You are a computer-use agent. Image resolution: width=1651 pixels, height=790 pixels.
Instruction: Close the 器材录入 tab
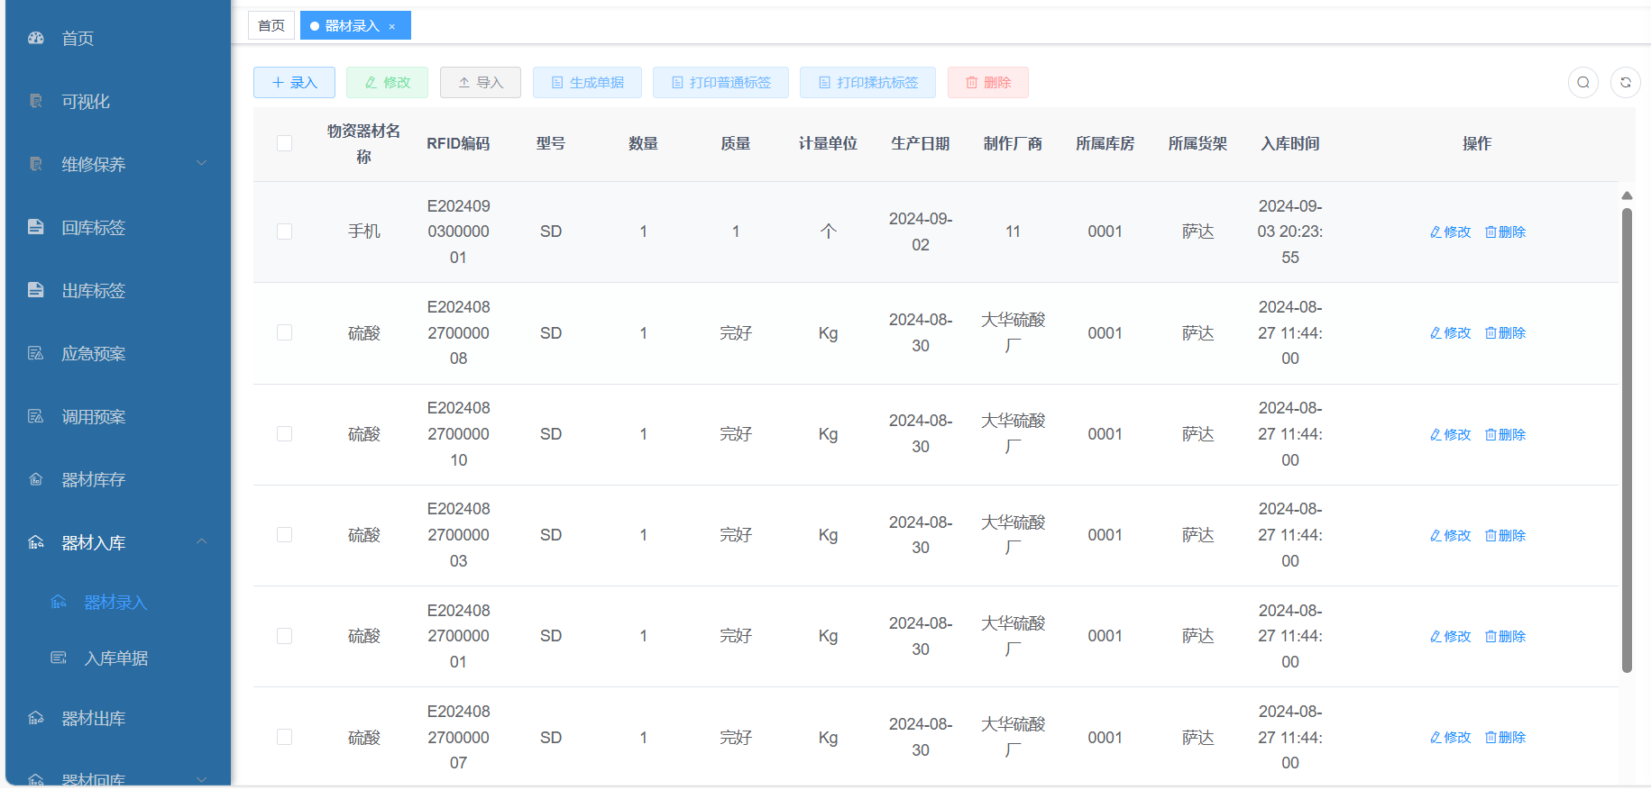coord(392,27)
